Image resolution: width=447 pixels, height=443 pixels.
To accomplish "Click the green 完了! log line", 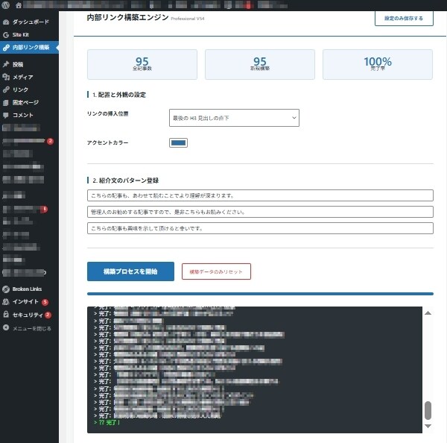I will [107, 422].
